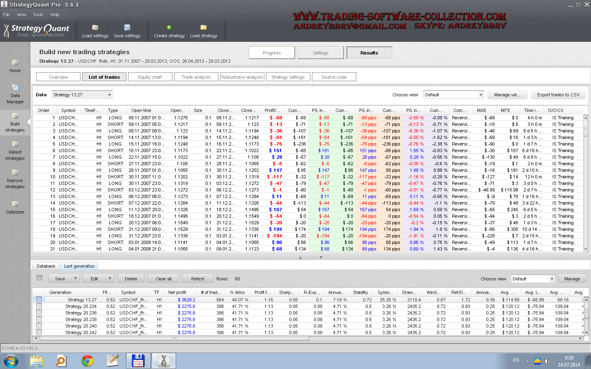Check the Strategy 20.234 row checkbox
The height and width of the screenshot is (369, 591).
pos(39,306)
